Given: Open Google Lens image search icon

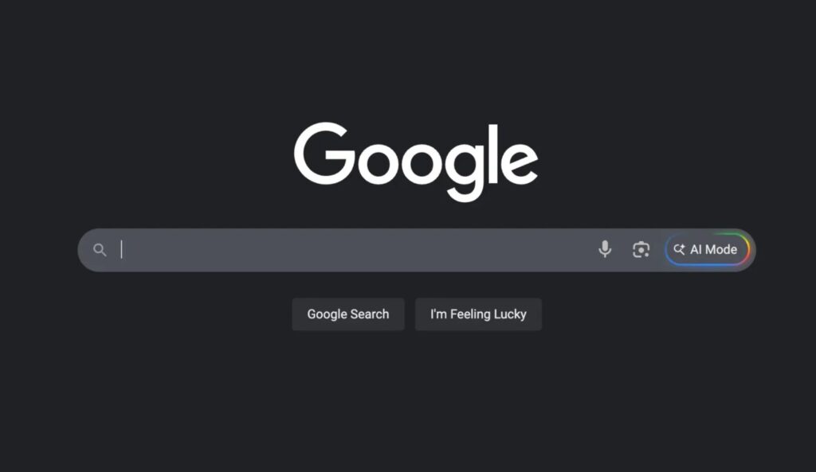Looking at the screenshot, I should [x=641, y=249].
